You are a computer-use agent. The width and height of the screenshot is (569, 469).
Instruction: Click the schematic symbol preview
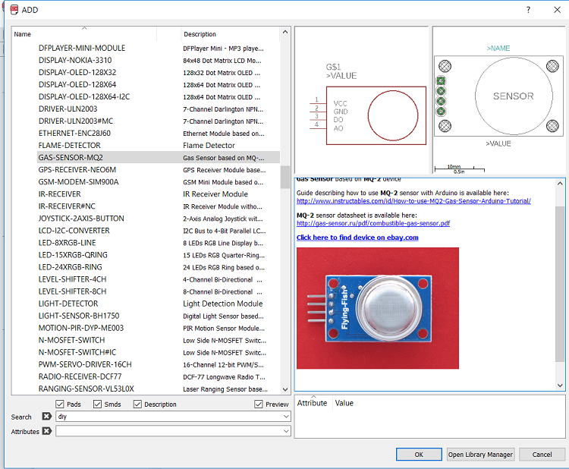361,100
